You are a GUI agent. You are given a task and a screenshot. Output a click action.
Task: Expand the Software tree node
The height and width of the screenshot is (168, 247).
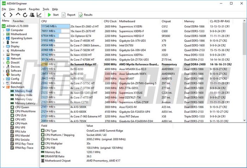pyautogui.click(x=4, y=71)
